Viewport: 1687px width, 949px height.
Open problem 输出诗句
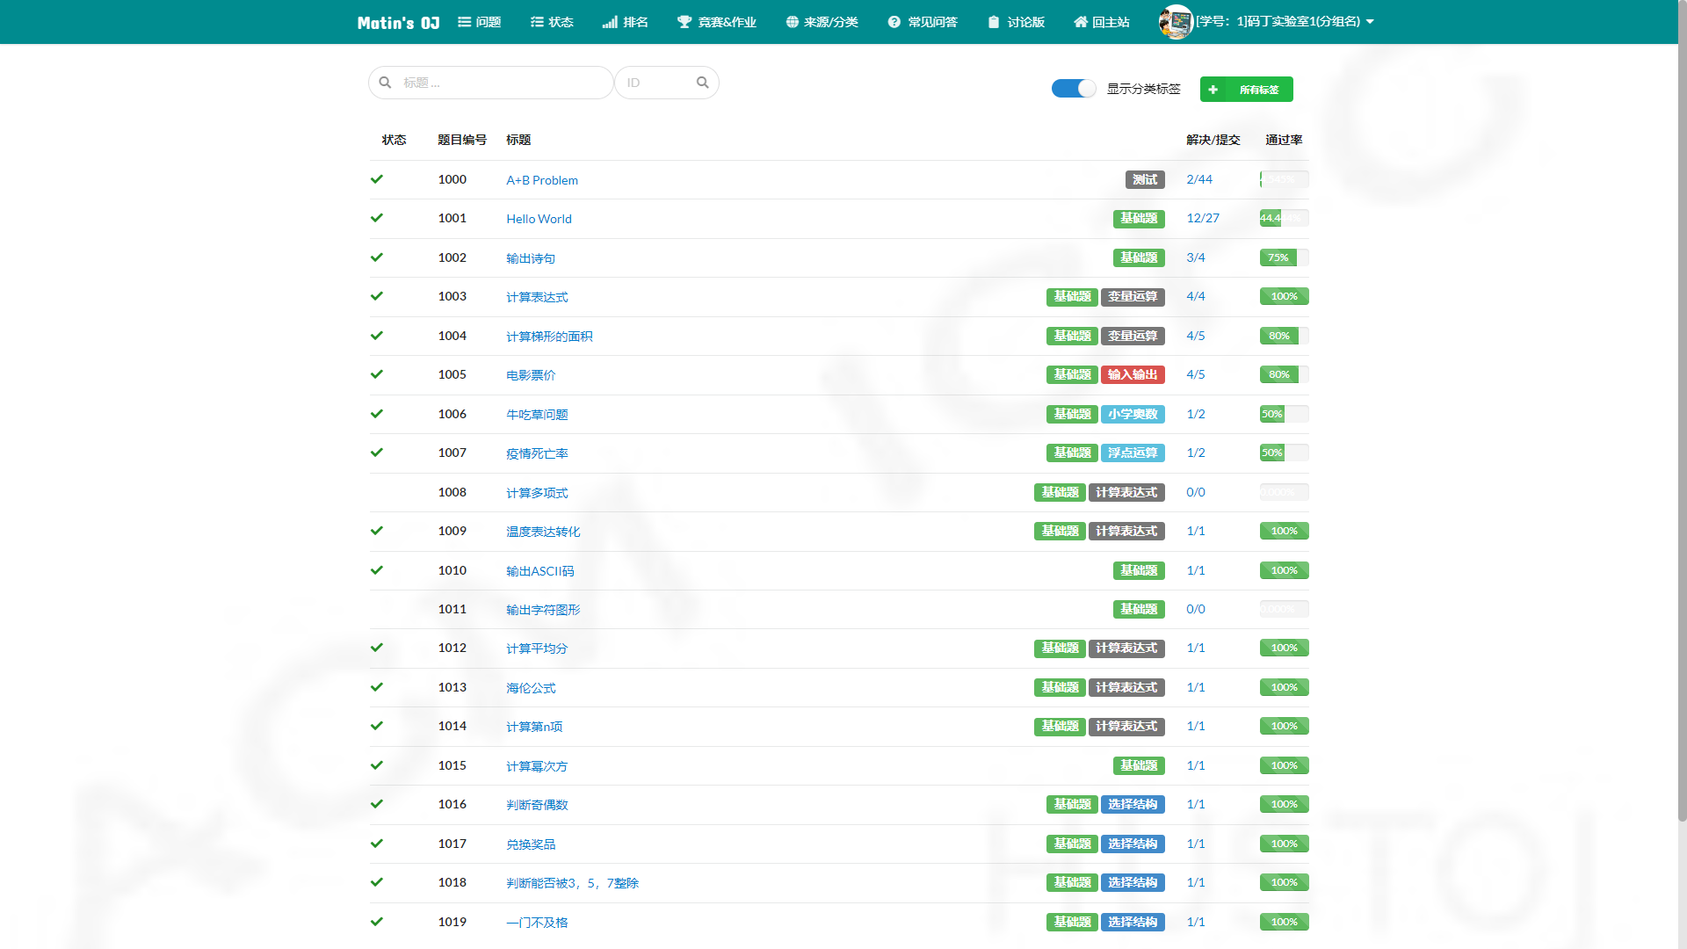click(x=531, y=258)
